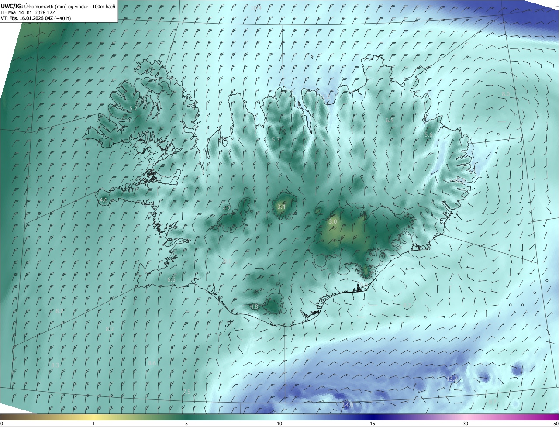Click the 50 tick on the color scale

[556, 424]
